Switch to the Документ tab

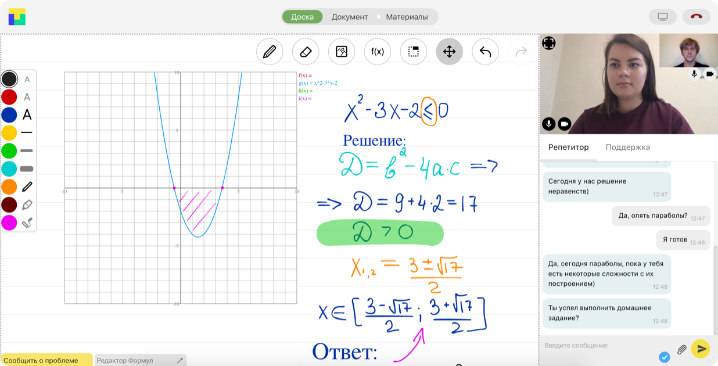click(350, 17)
